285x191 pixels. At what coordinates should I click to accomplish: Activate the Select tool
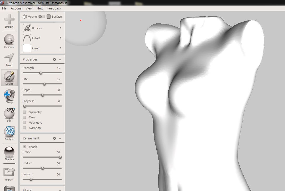pos(9,58)
